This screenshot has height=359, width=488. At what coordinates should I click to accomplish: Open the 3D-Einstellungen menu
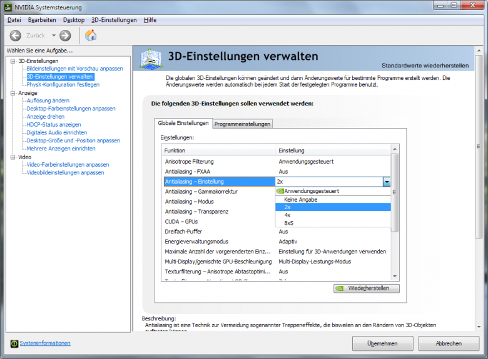[114, 20]
